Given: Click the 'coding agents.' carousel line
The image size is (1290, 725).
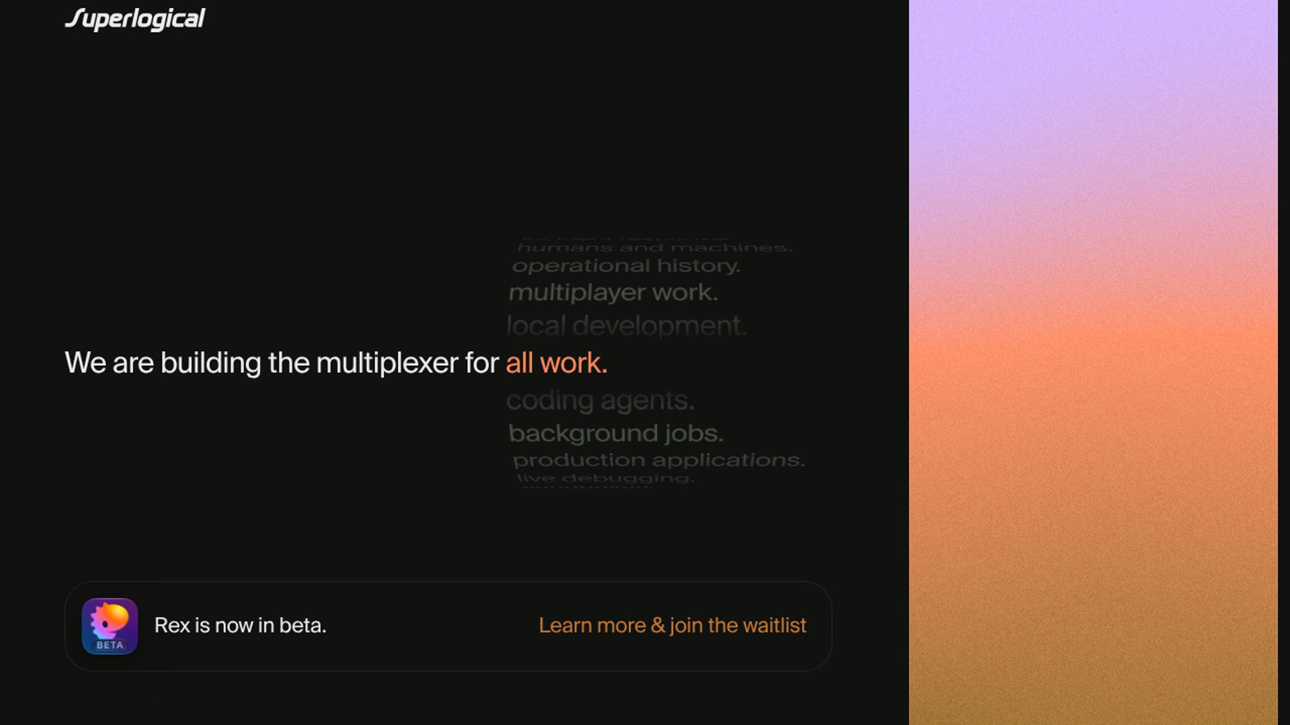Looking at the screenshot, I should click(600, 401).
